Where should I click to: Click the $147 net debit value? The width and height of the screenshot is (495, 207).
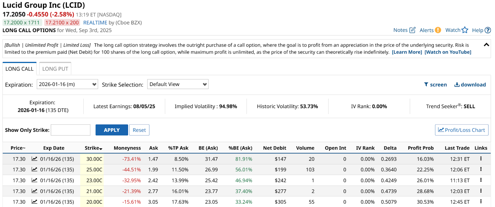coord(280,159)
